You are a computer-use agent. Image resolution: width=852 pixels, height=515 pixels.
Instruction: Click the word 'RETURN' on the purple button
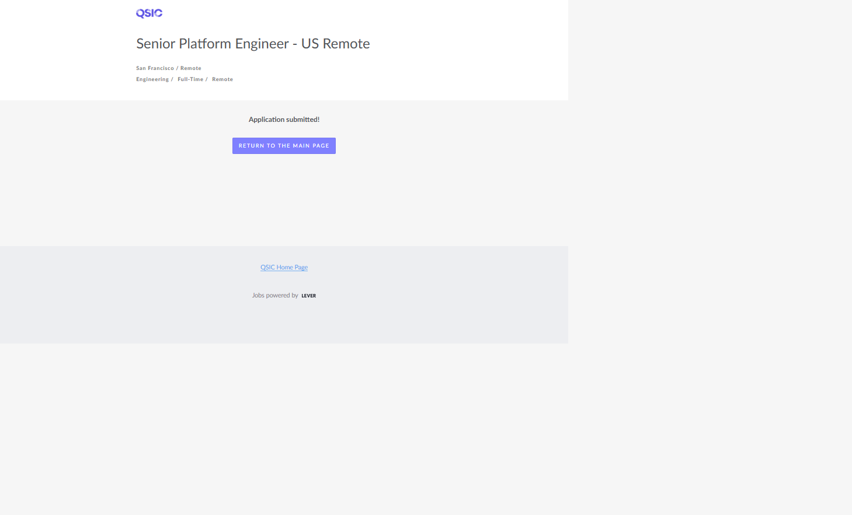pyautogui.click(x=251, y=146)
